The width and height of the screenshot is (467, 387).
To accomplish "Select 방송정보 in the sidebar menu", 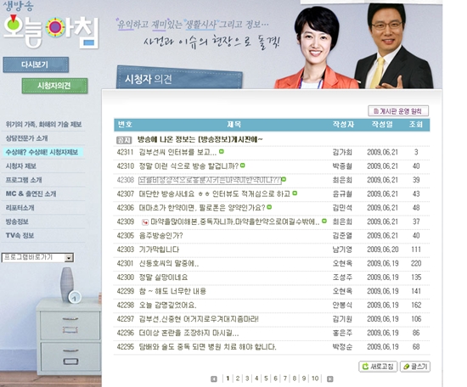I will click(17, 222).
